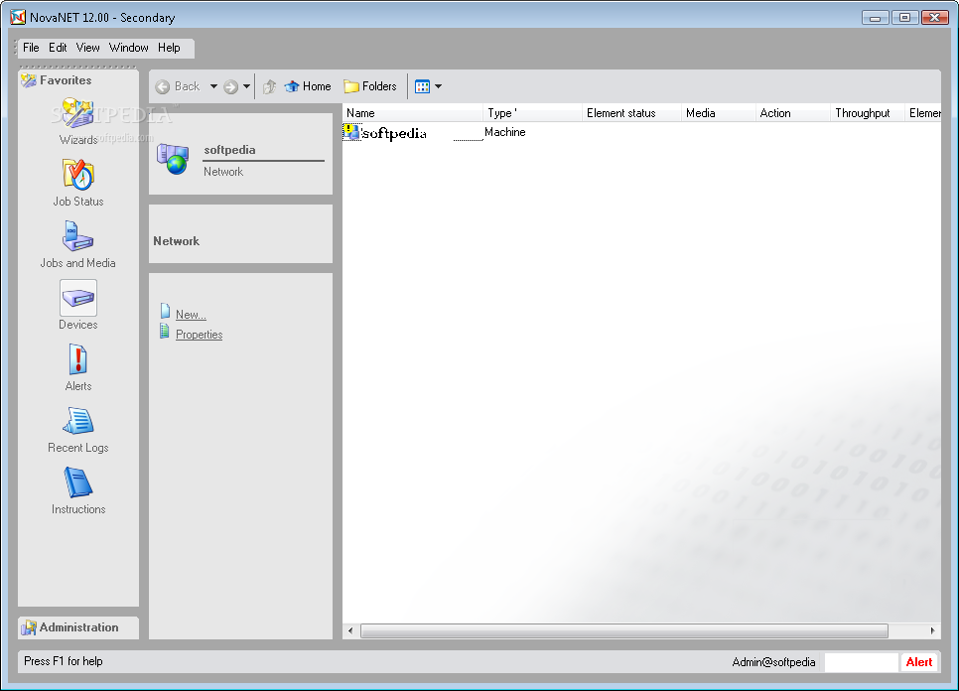Sort by the Media column
The height and width of the screenshot is (691, 959).
718,113
